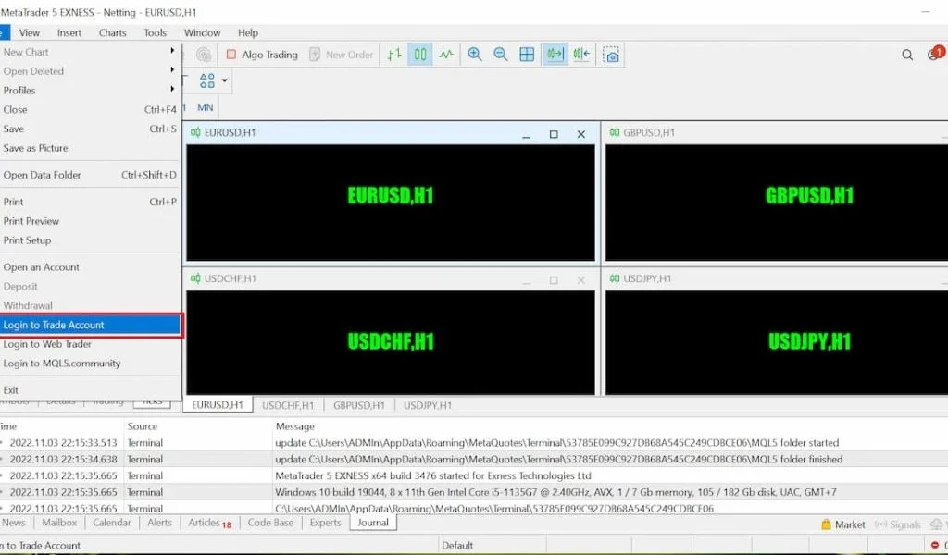948x555 pixels.
Task: Open the Window menu
Action: [201, 32]
